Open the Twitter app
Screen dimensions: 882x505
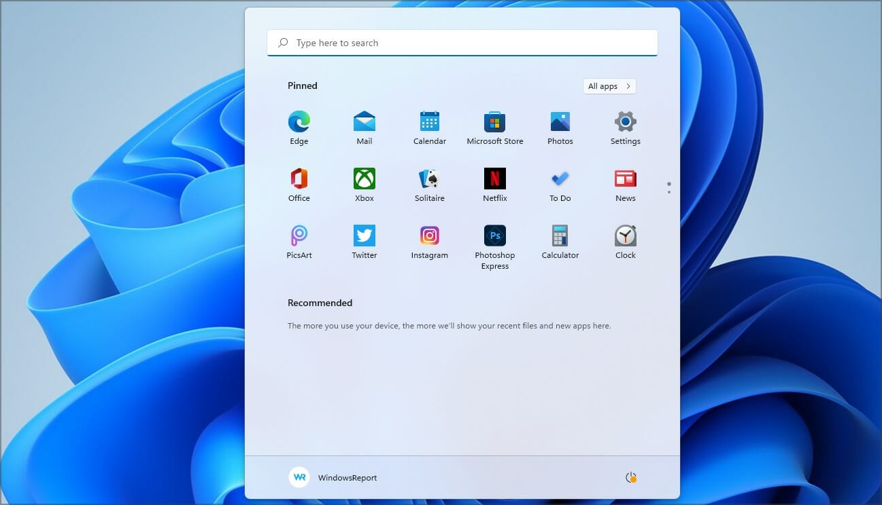click(364, 242)
